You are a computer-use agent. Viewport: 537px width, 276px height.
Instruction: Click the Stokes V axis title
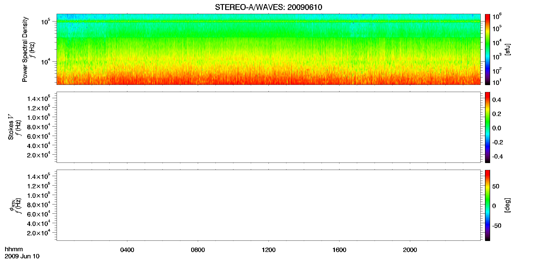tap(11, 127)
